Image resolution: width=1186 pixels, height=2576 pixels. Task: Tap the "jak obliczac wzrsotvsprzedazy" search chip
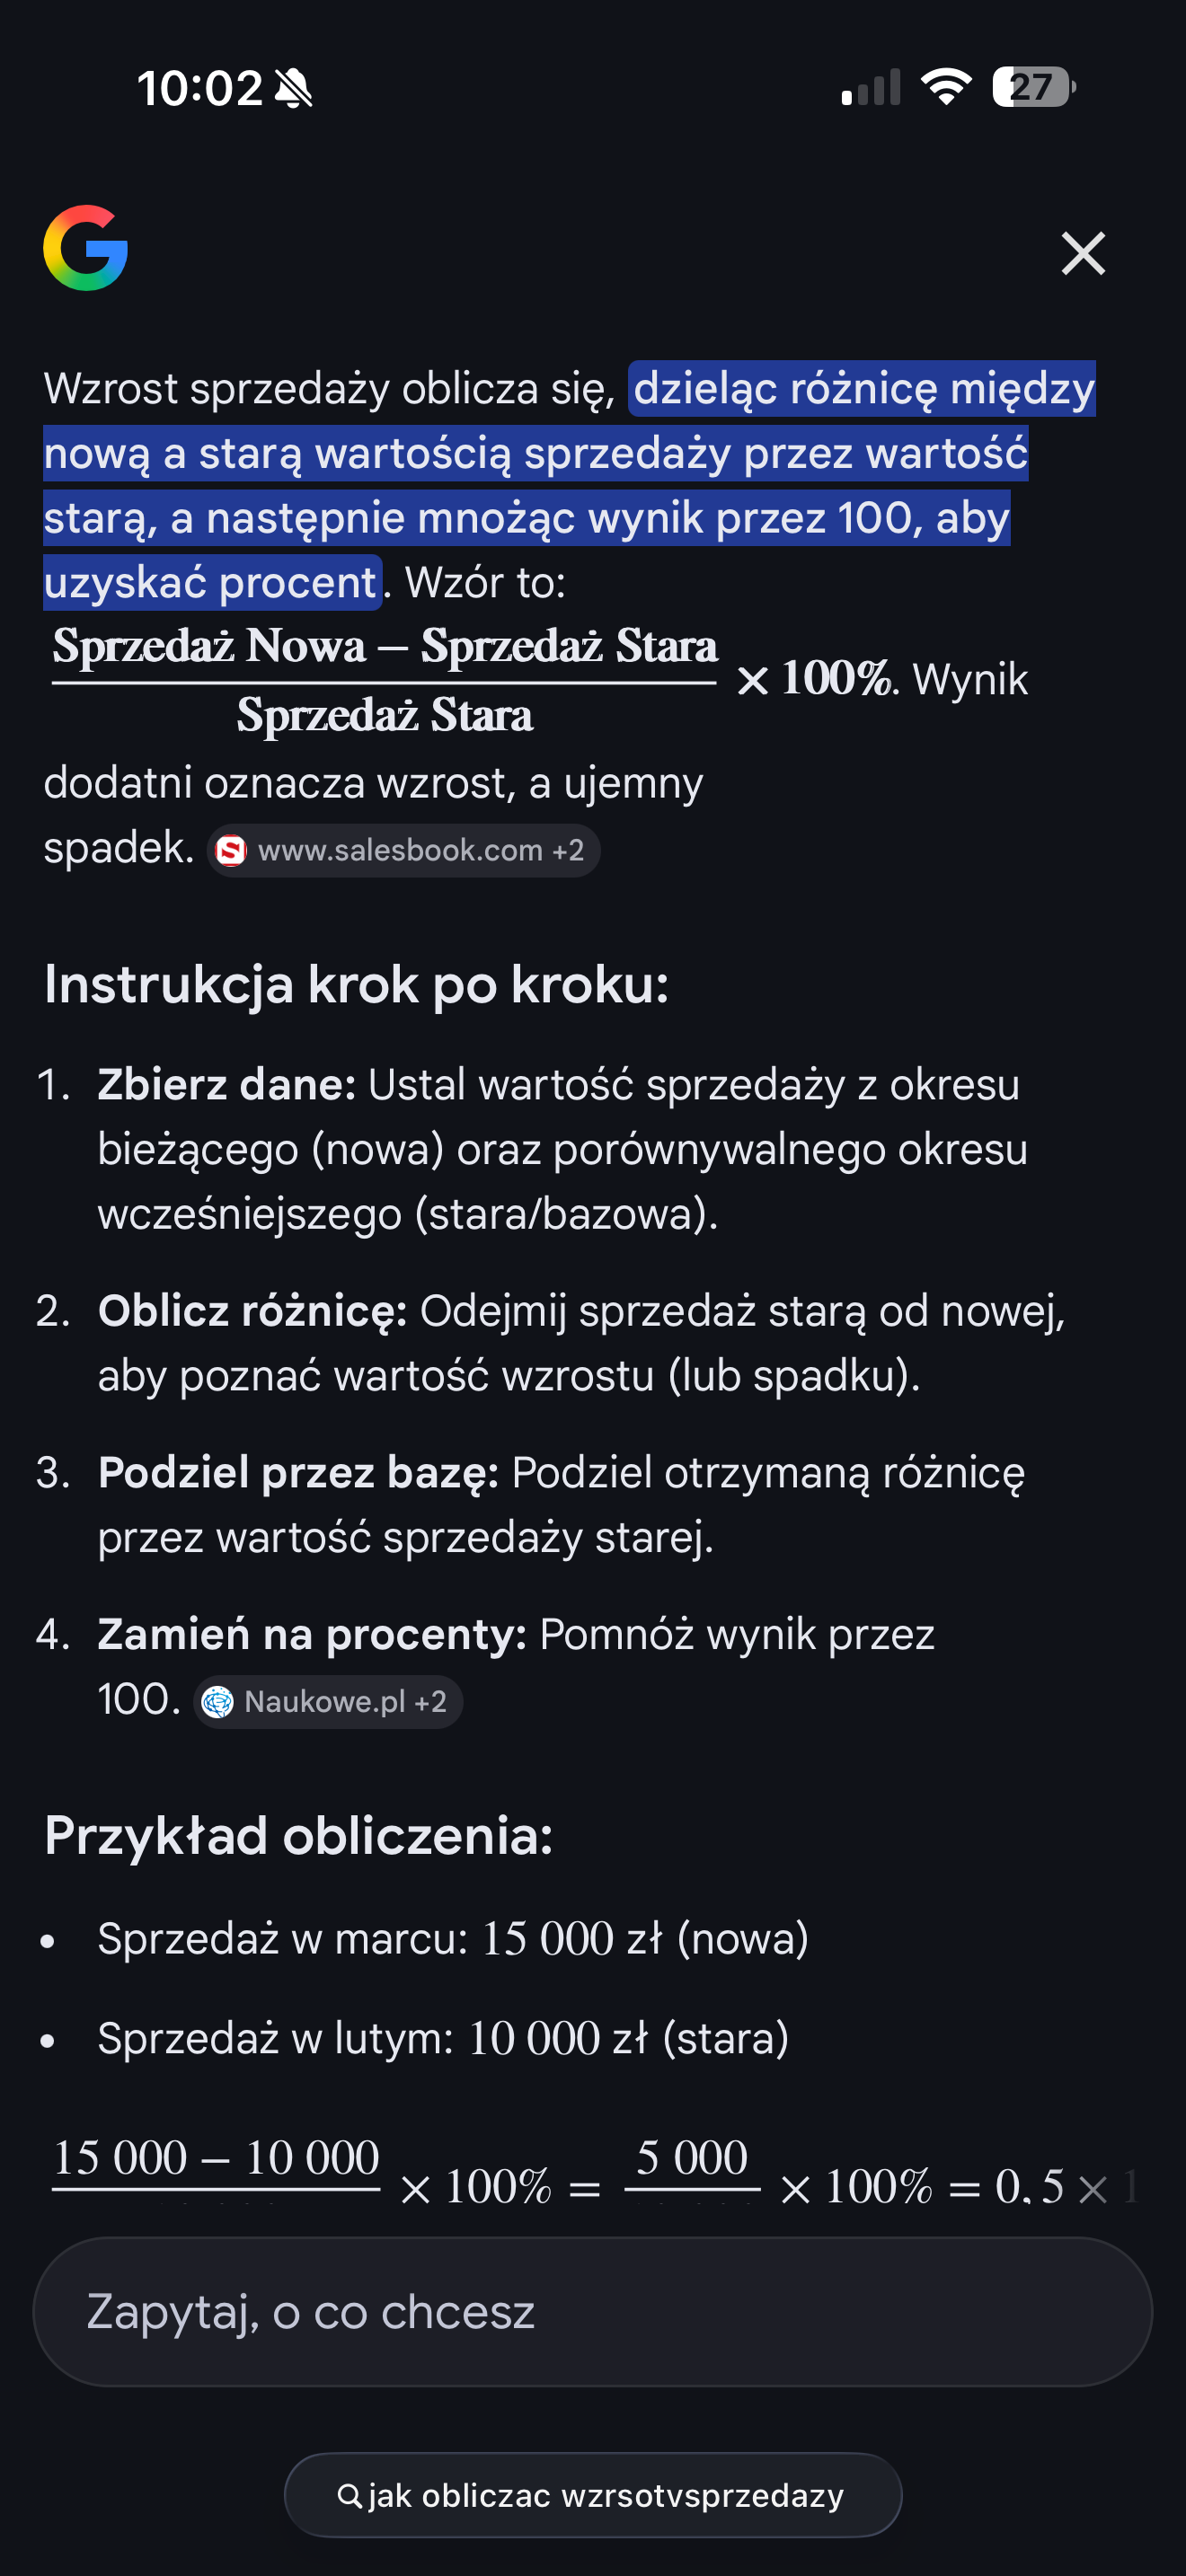tap(592, 2495)
